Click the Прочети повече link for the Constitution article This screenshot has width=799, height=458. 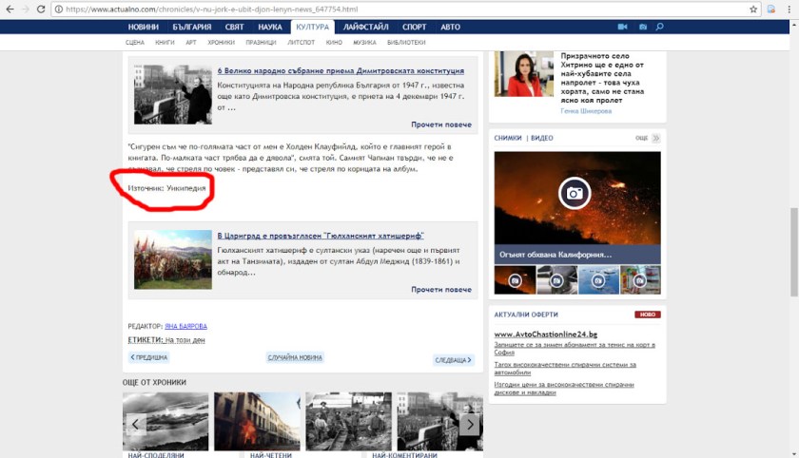point(440,124)
